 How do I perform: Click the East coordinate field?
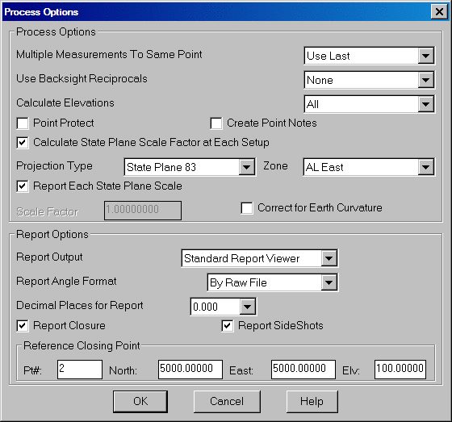click(303, 370)
